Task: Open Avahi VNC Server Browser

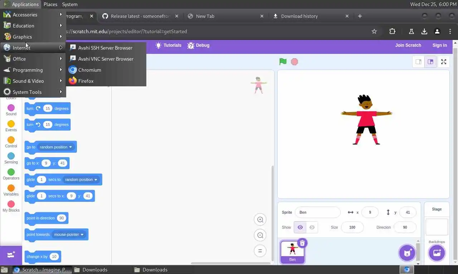Action: [x=106, y=59]
